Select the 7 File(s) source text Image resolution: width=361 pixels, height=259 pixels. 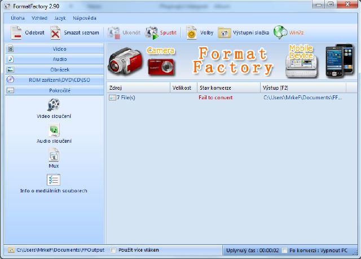[x=126, y=98]
